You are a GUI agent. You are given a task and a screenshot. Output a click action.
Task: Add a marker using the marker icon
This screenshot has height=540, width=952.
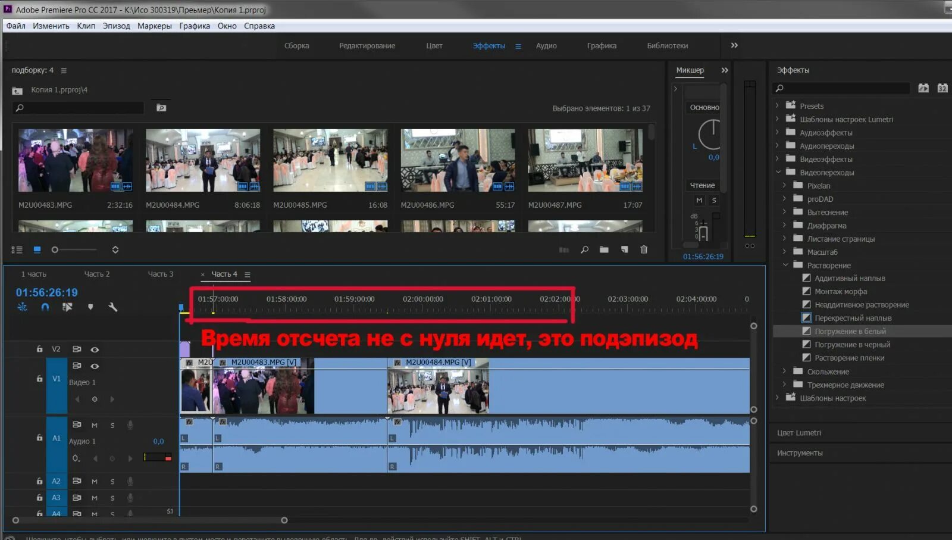(90, 307)
